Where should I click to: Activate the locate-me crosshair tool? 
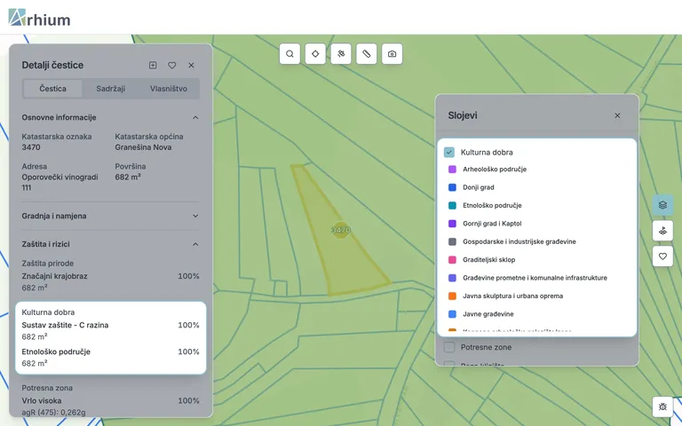pyautogui.click(x=315, y=54)
